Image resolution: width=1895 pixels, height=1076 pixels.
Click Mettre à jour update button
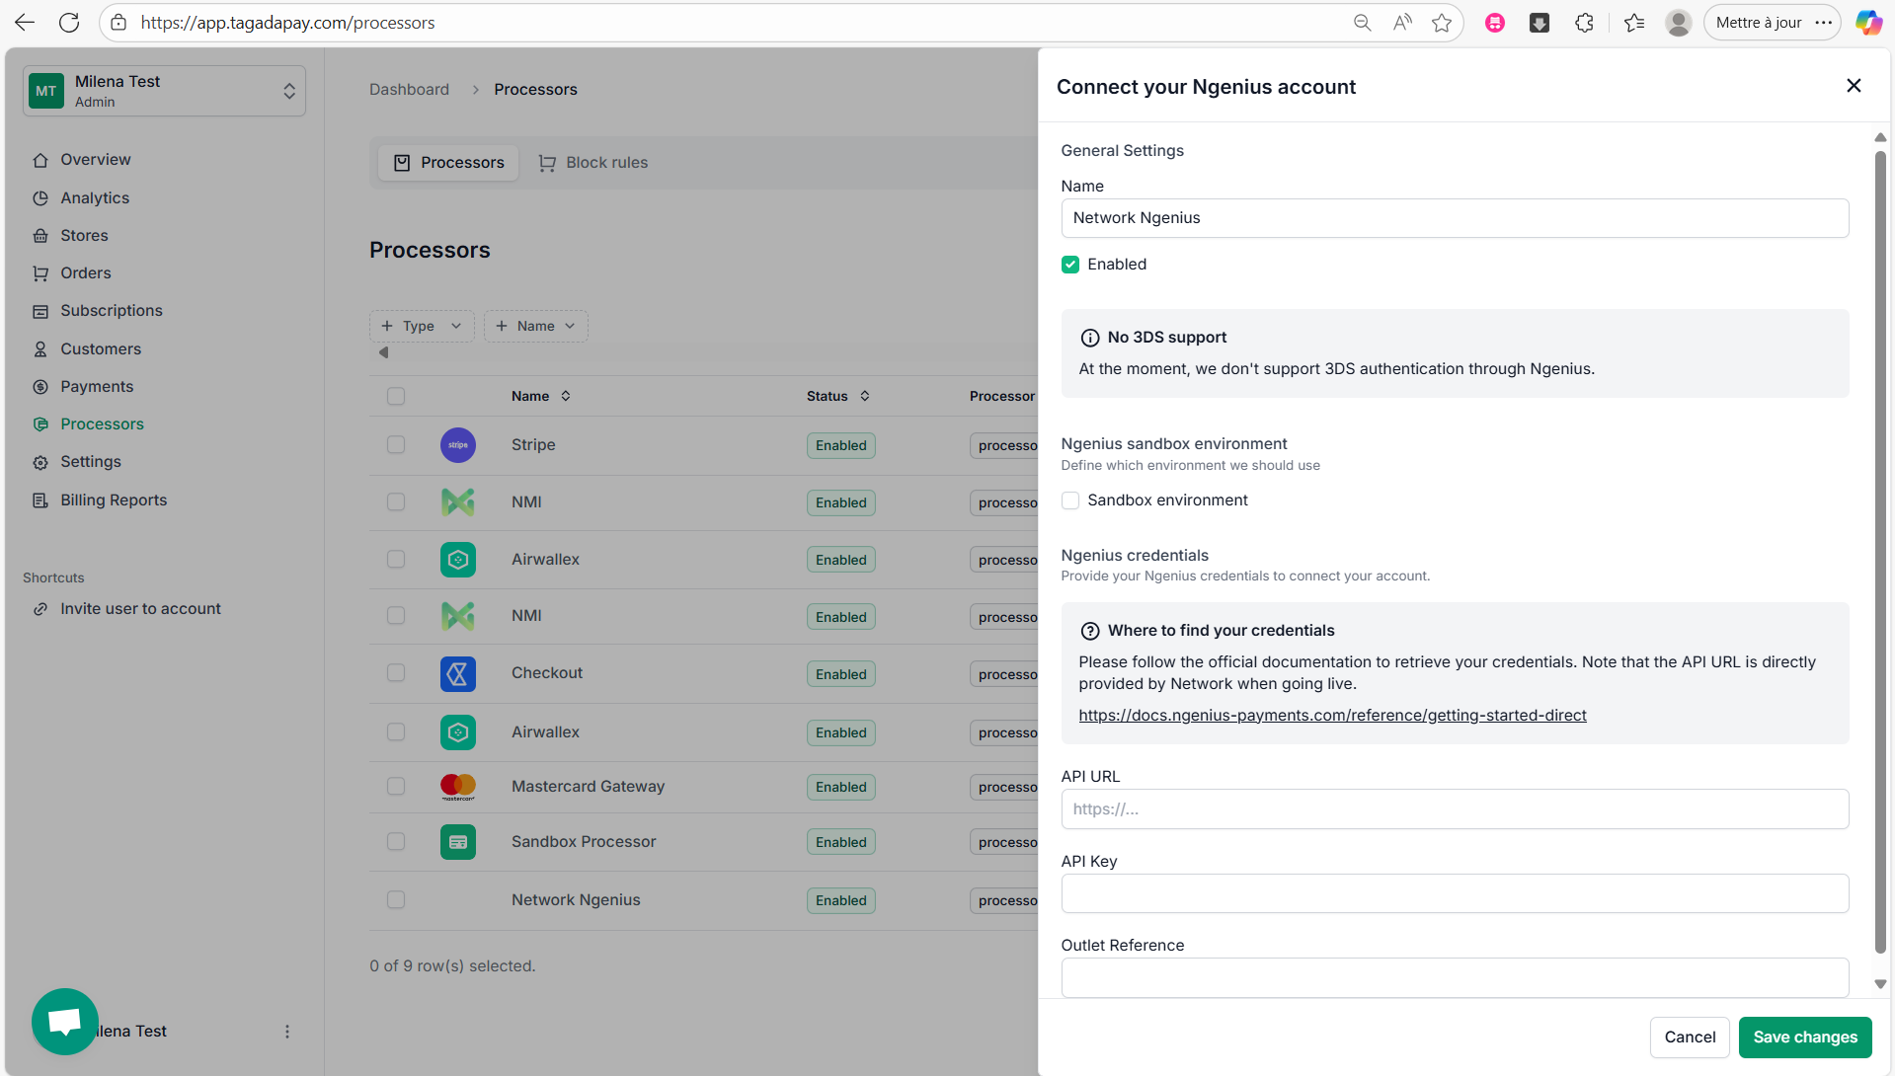click(1759, 23)
